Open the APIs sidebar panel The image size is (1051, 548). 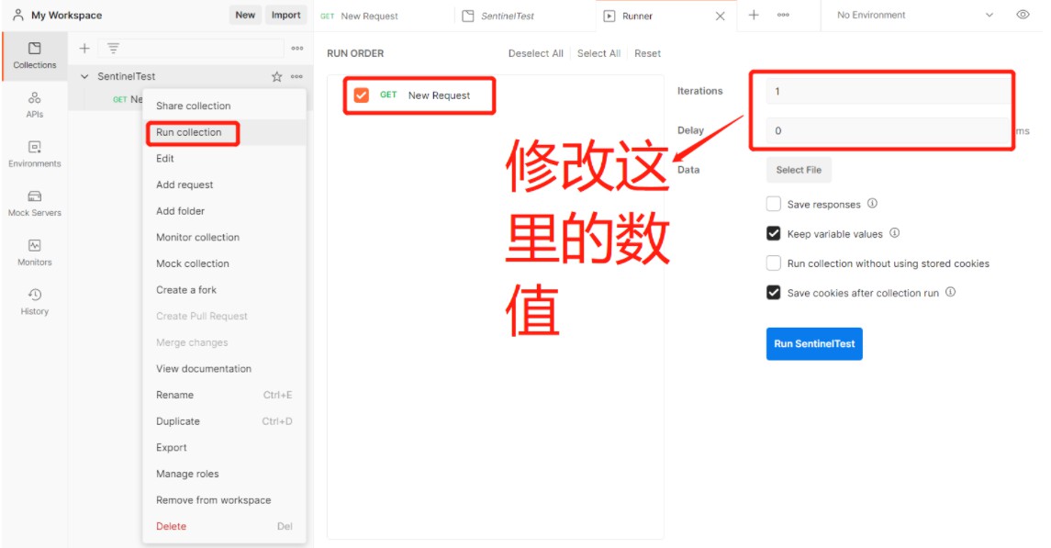pyautogui.click(x=34, y=106)
